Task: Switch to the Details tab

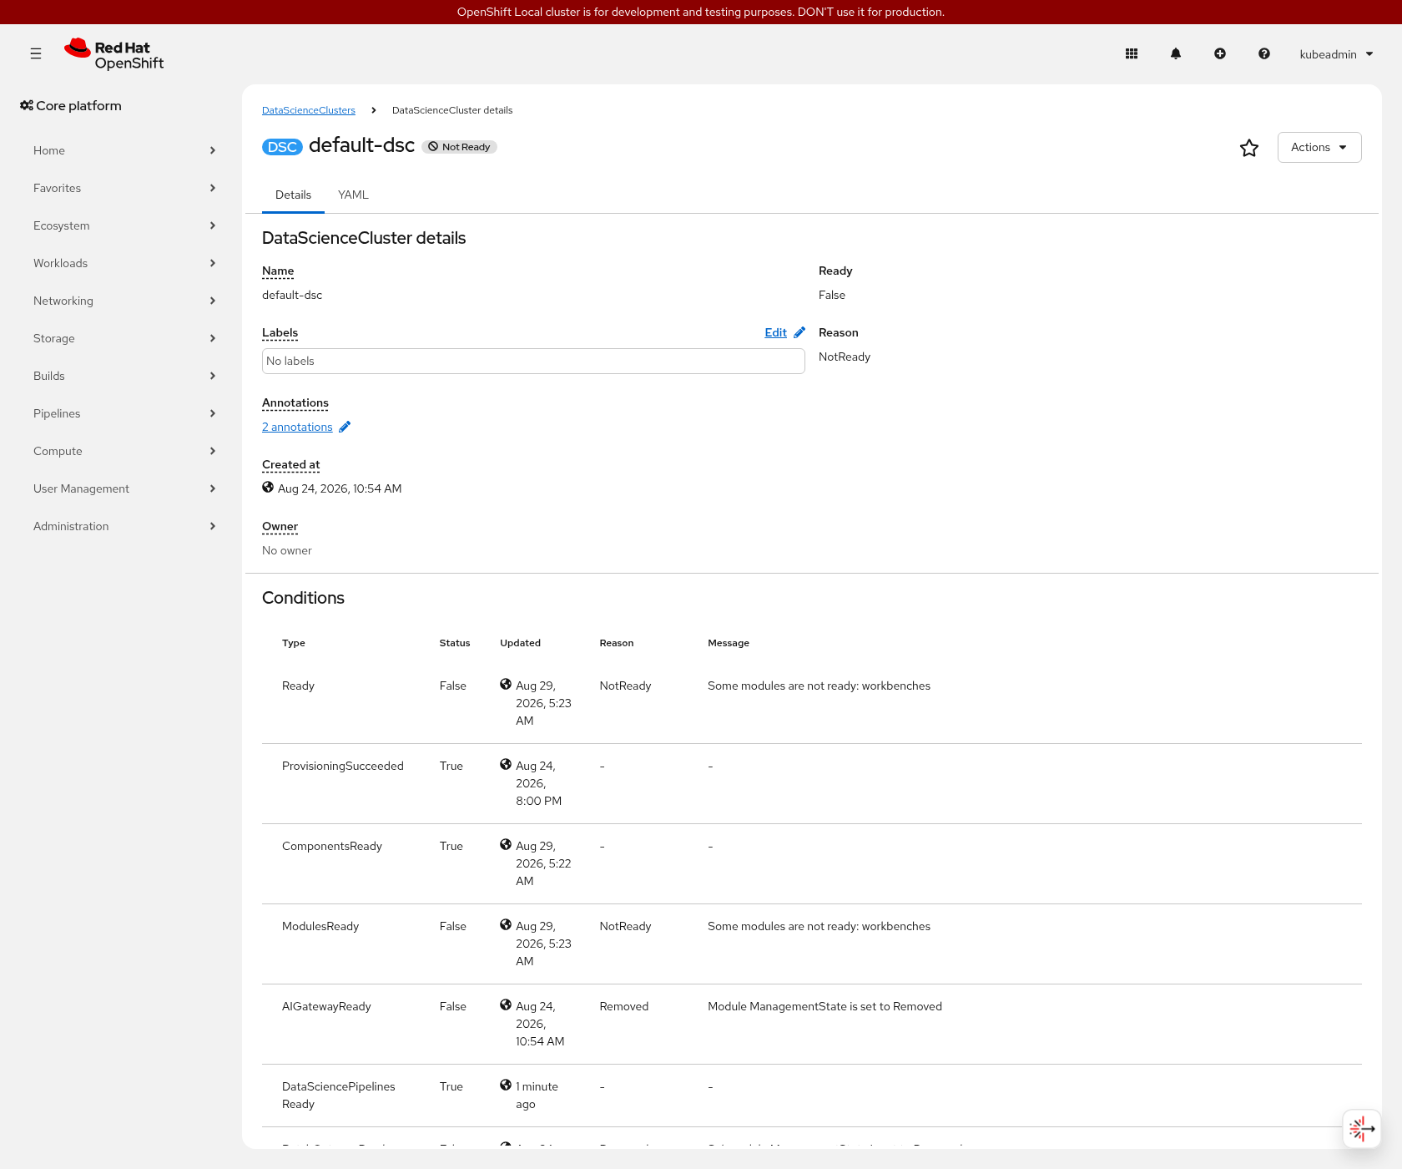Action: coord(293,195)
